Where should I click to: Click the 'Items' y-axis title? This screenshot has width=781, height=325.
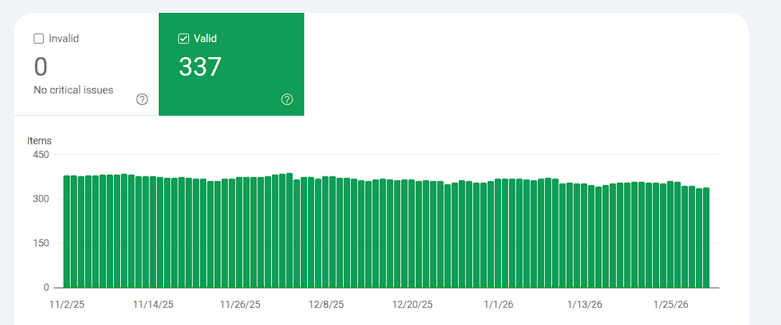point(39,141)
